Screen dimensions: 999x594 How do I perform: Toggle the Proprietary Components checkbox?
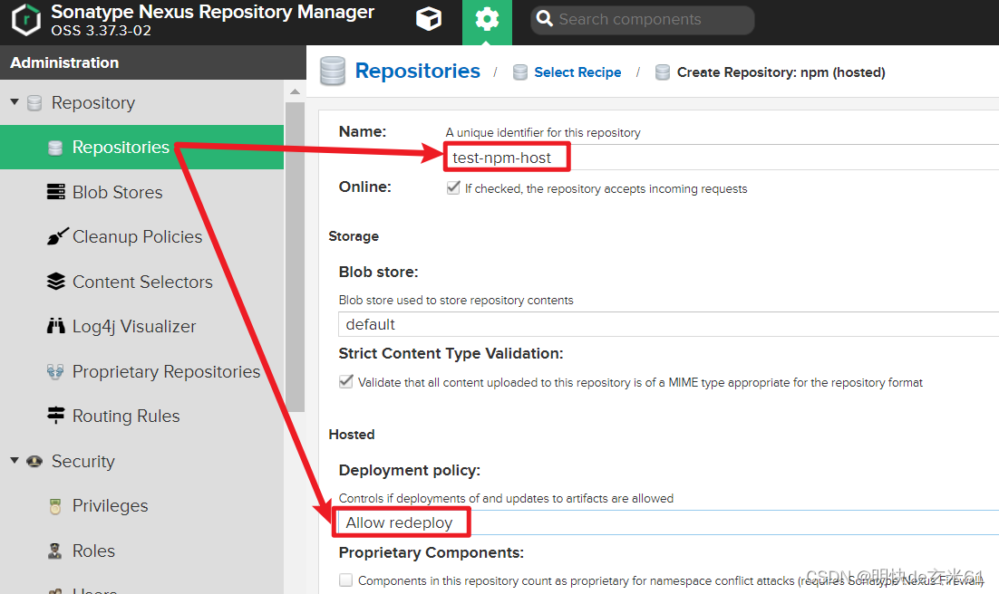(346, 580)
